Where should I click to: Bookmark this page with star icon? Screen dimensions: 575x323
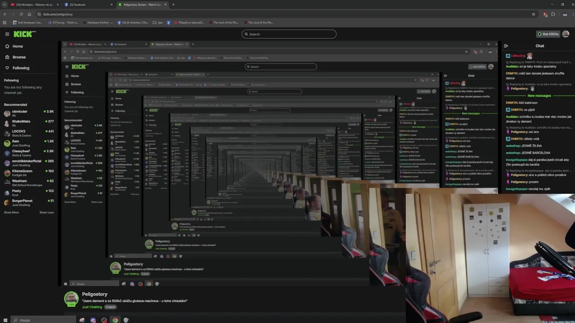point(533,14)
